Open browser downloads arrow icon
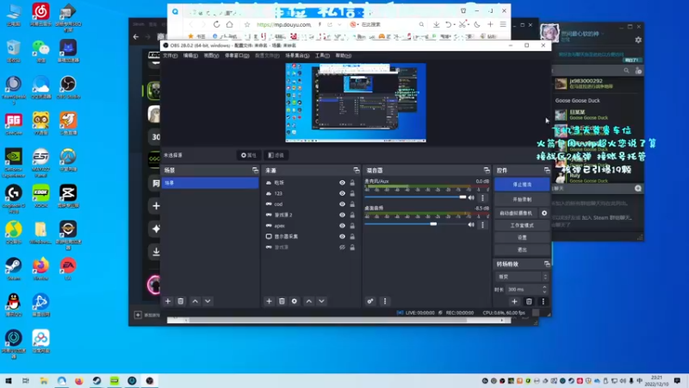The height and width of the screenshot is (388, 689). click(436, 25)
